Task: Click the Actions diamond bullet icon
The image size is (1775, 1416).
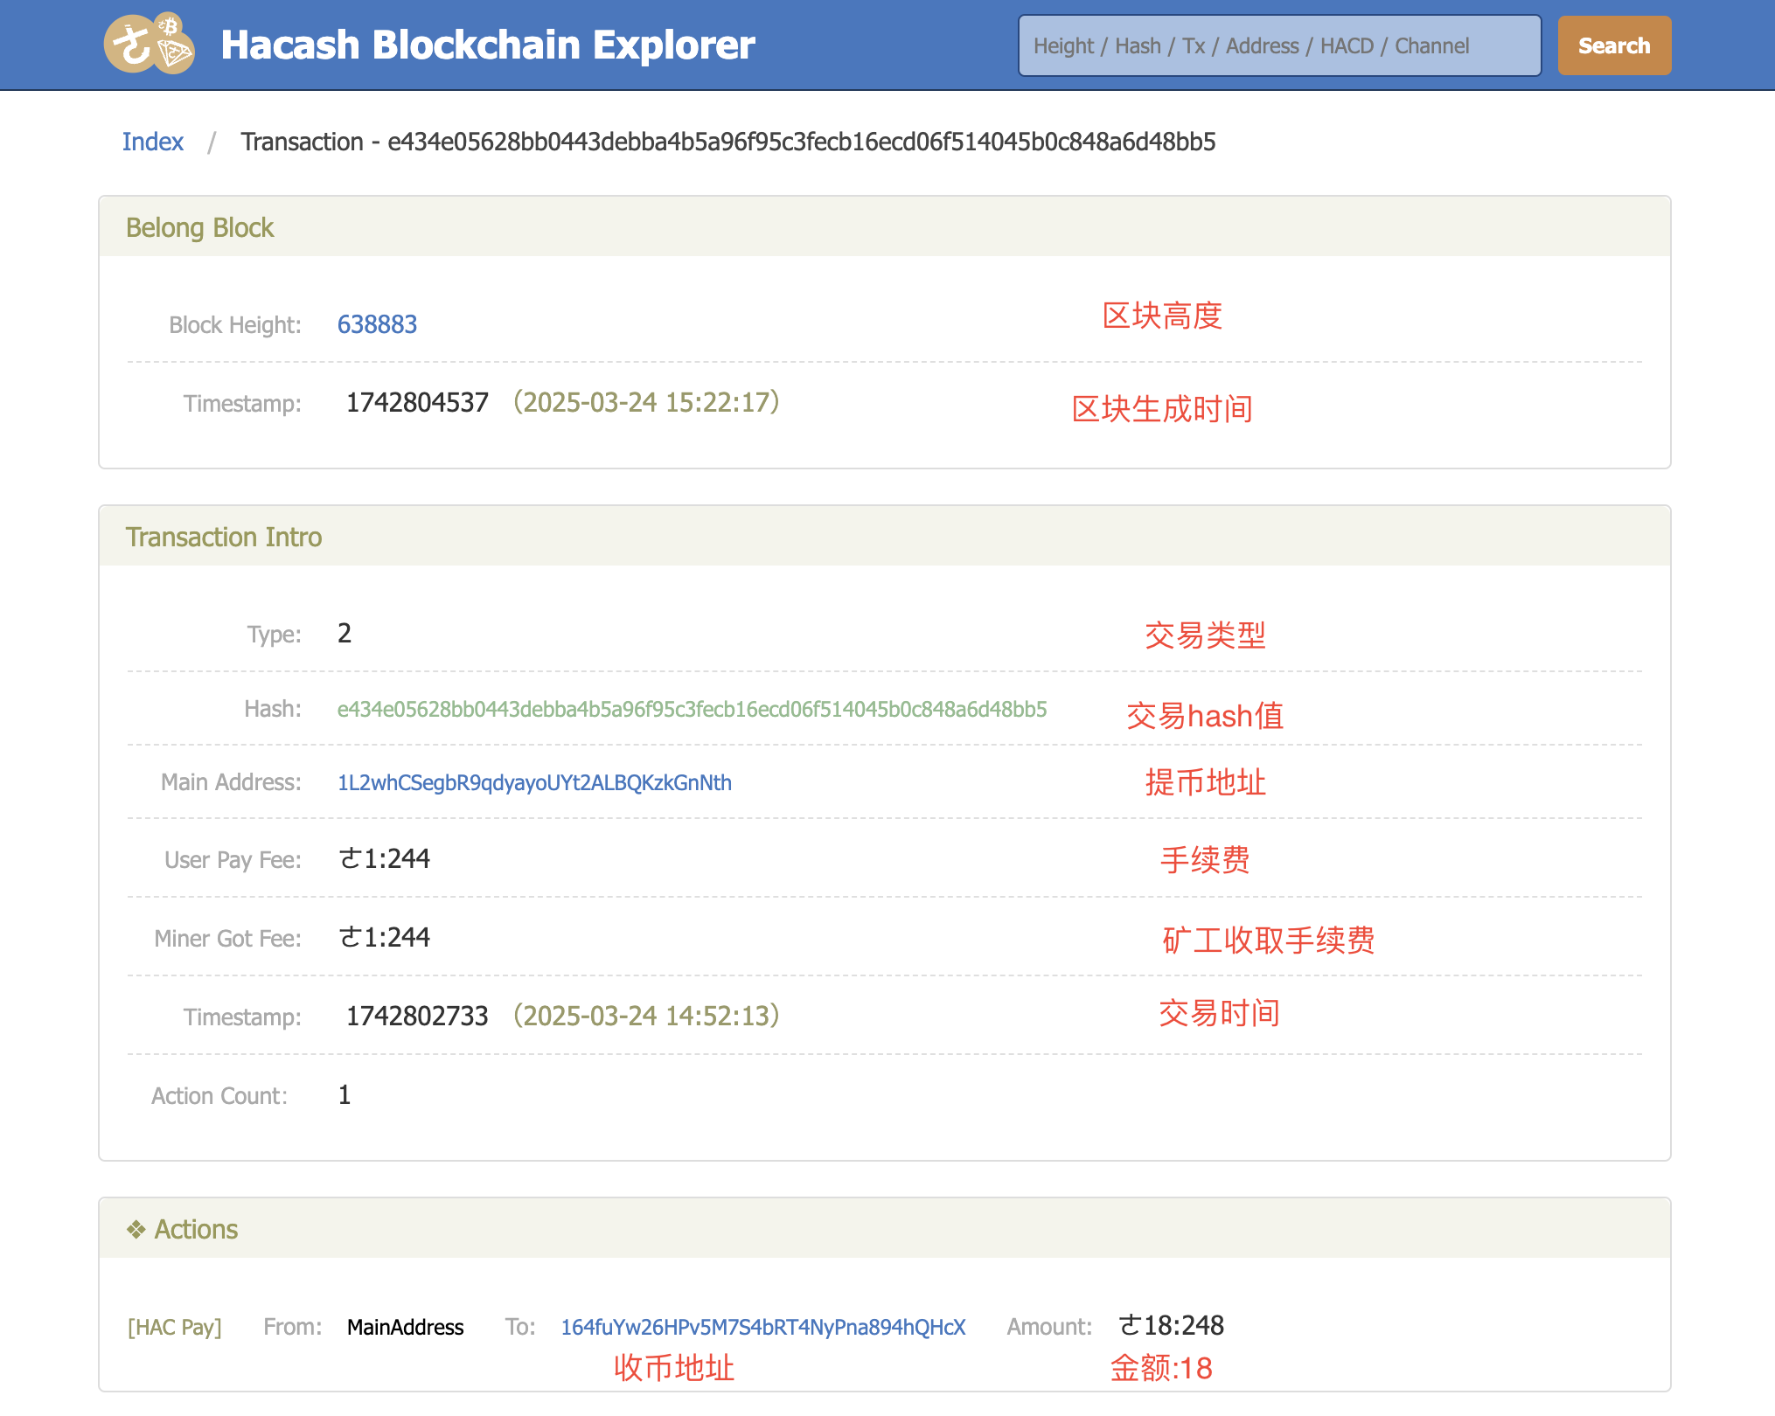Action: click(x=136, y=1230)
